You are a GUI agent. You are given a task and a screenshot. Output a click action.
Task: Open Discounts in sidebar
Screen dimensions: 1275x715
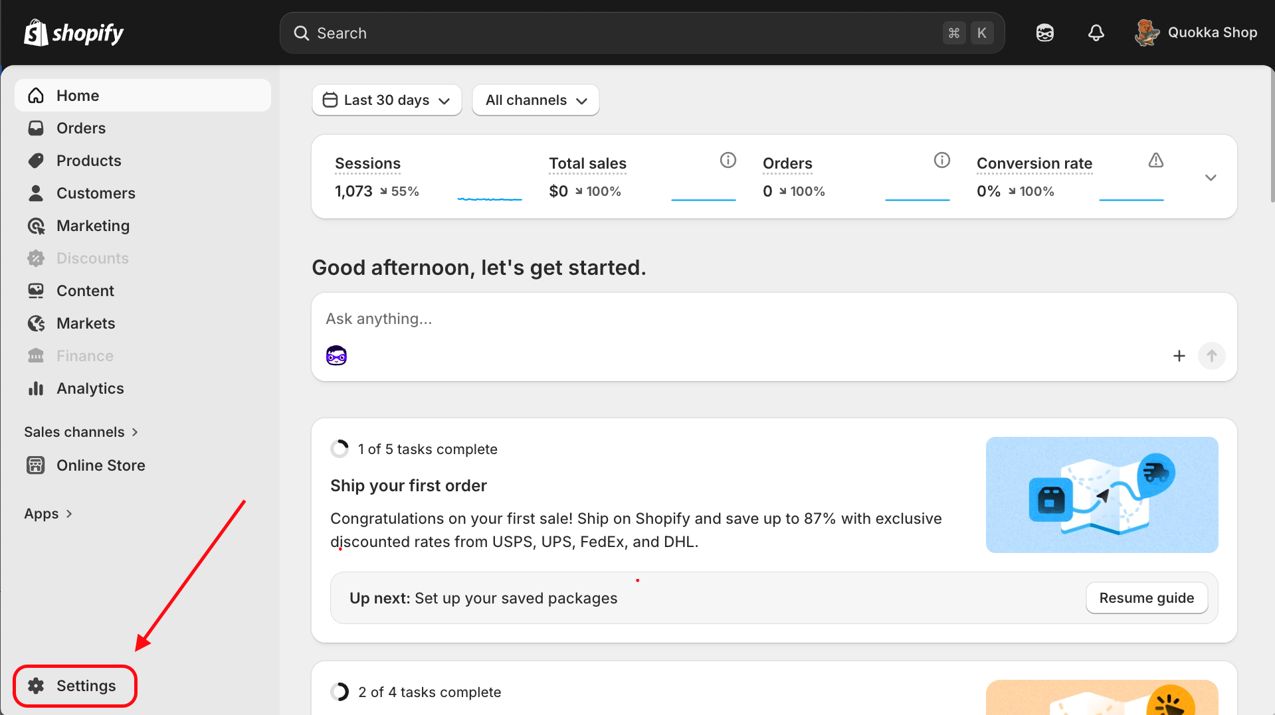[x=142, y=258]
